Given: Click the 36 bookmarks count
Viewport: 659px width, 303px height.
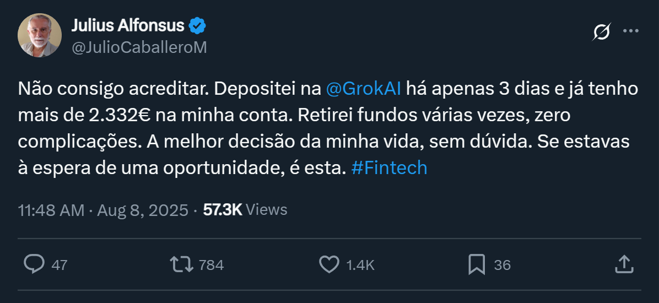Looking at the screenshot, I should point(502,265).
